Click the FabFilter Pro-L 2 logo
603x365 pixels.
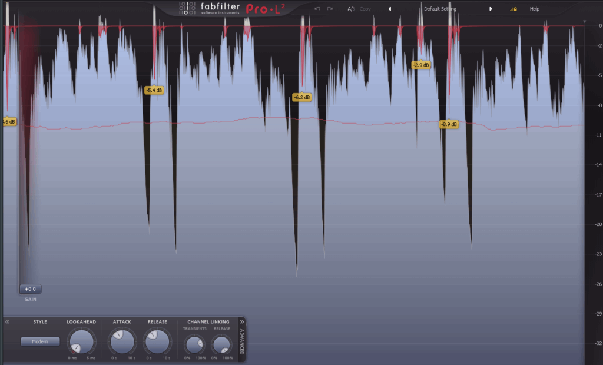[232, 8]
